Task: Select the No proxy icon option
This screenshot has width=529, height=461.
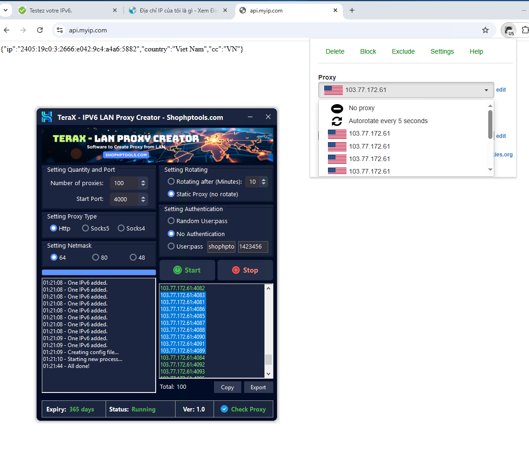Action: (337, 108)
